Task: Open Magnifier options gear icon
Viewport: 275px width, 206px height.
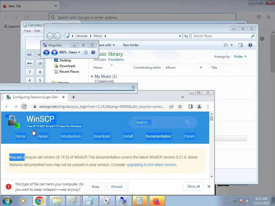Action: point(86,52)
